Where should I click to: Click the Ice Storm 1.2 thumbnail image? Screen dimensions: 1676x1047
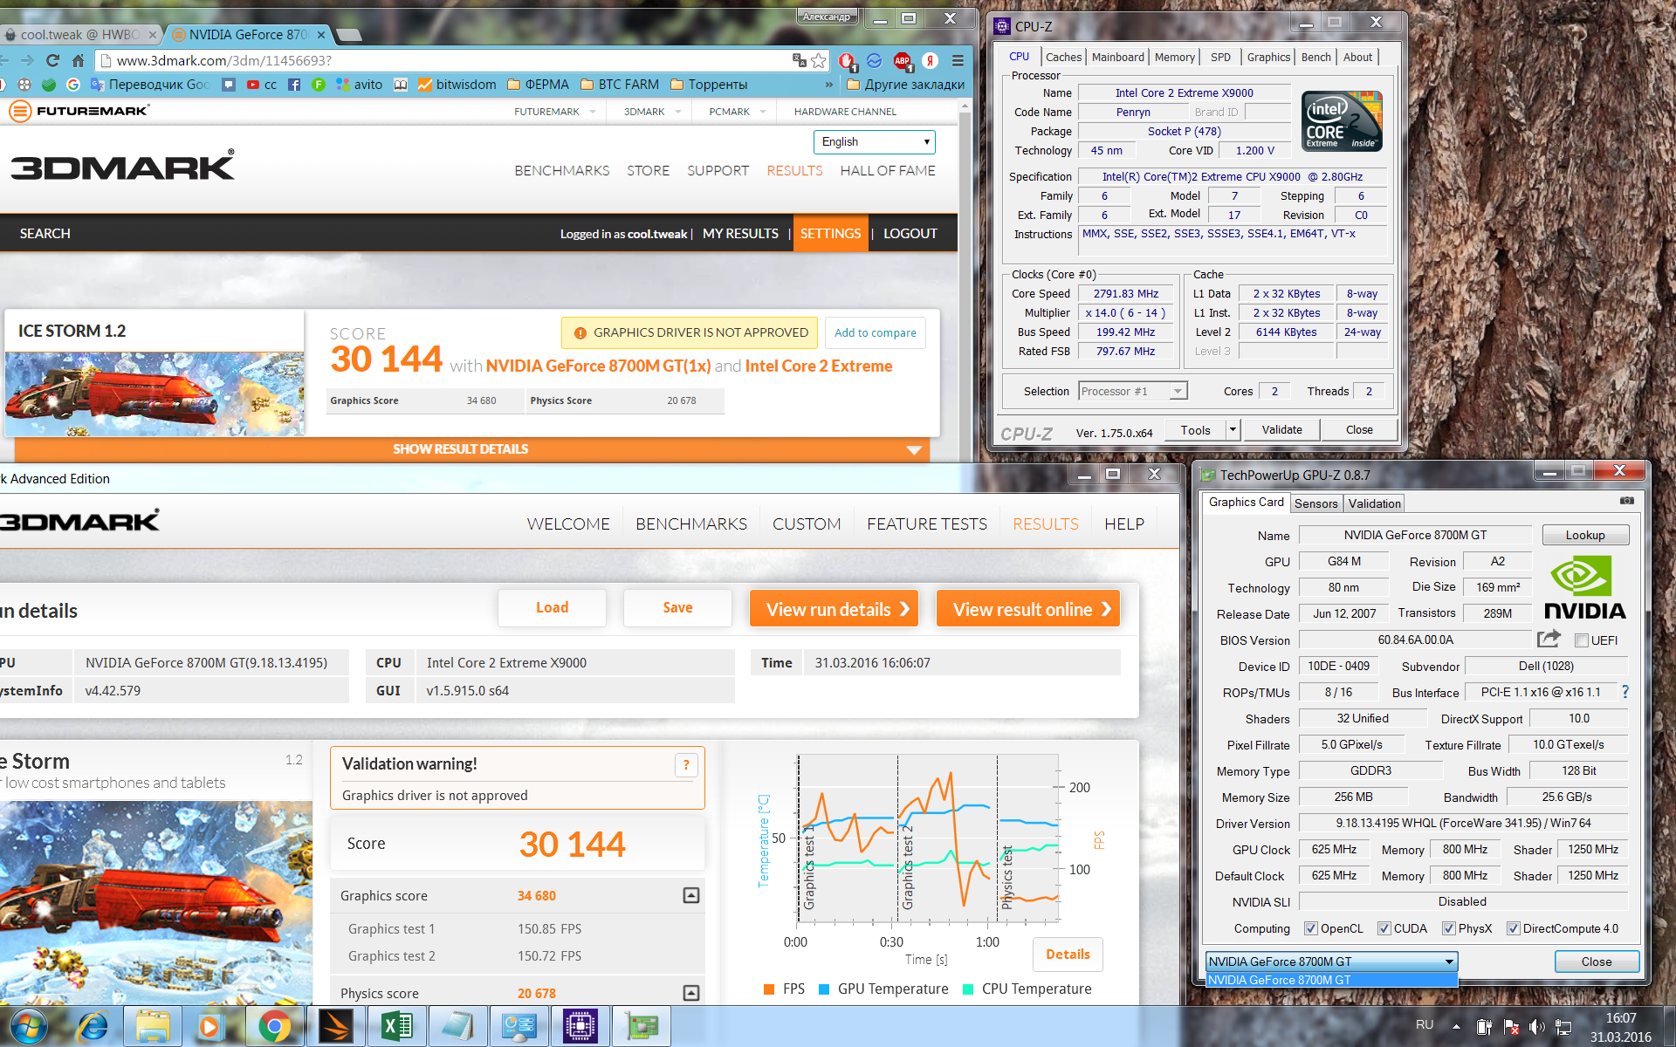point(155,393)
